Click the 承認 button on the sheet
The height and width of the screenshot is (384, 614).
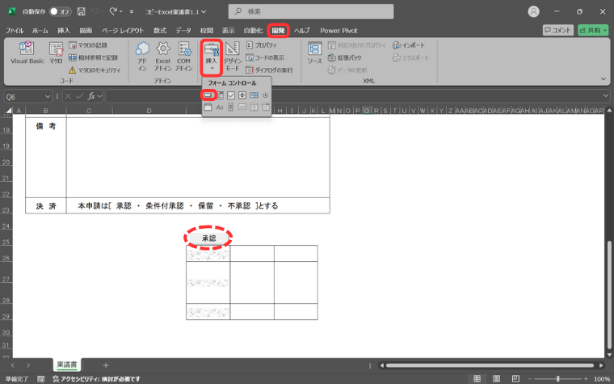point(208,238)
